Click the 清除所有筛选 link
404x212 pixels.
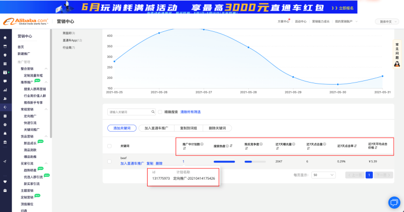(190, 112)
